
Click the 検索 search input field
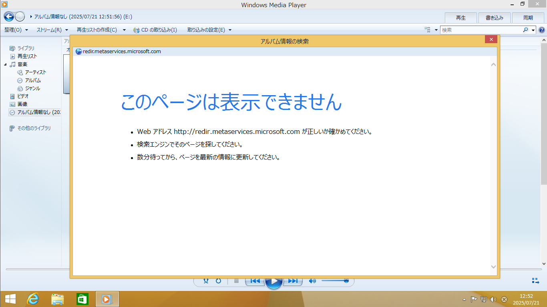tap(481, 30)
